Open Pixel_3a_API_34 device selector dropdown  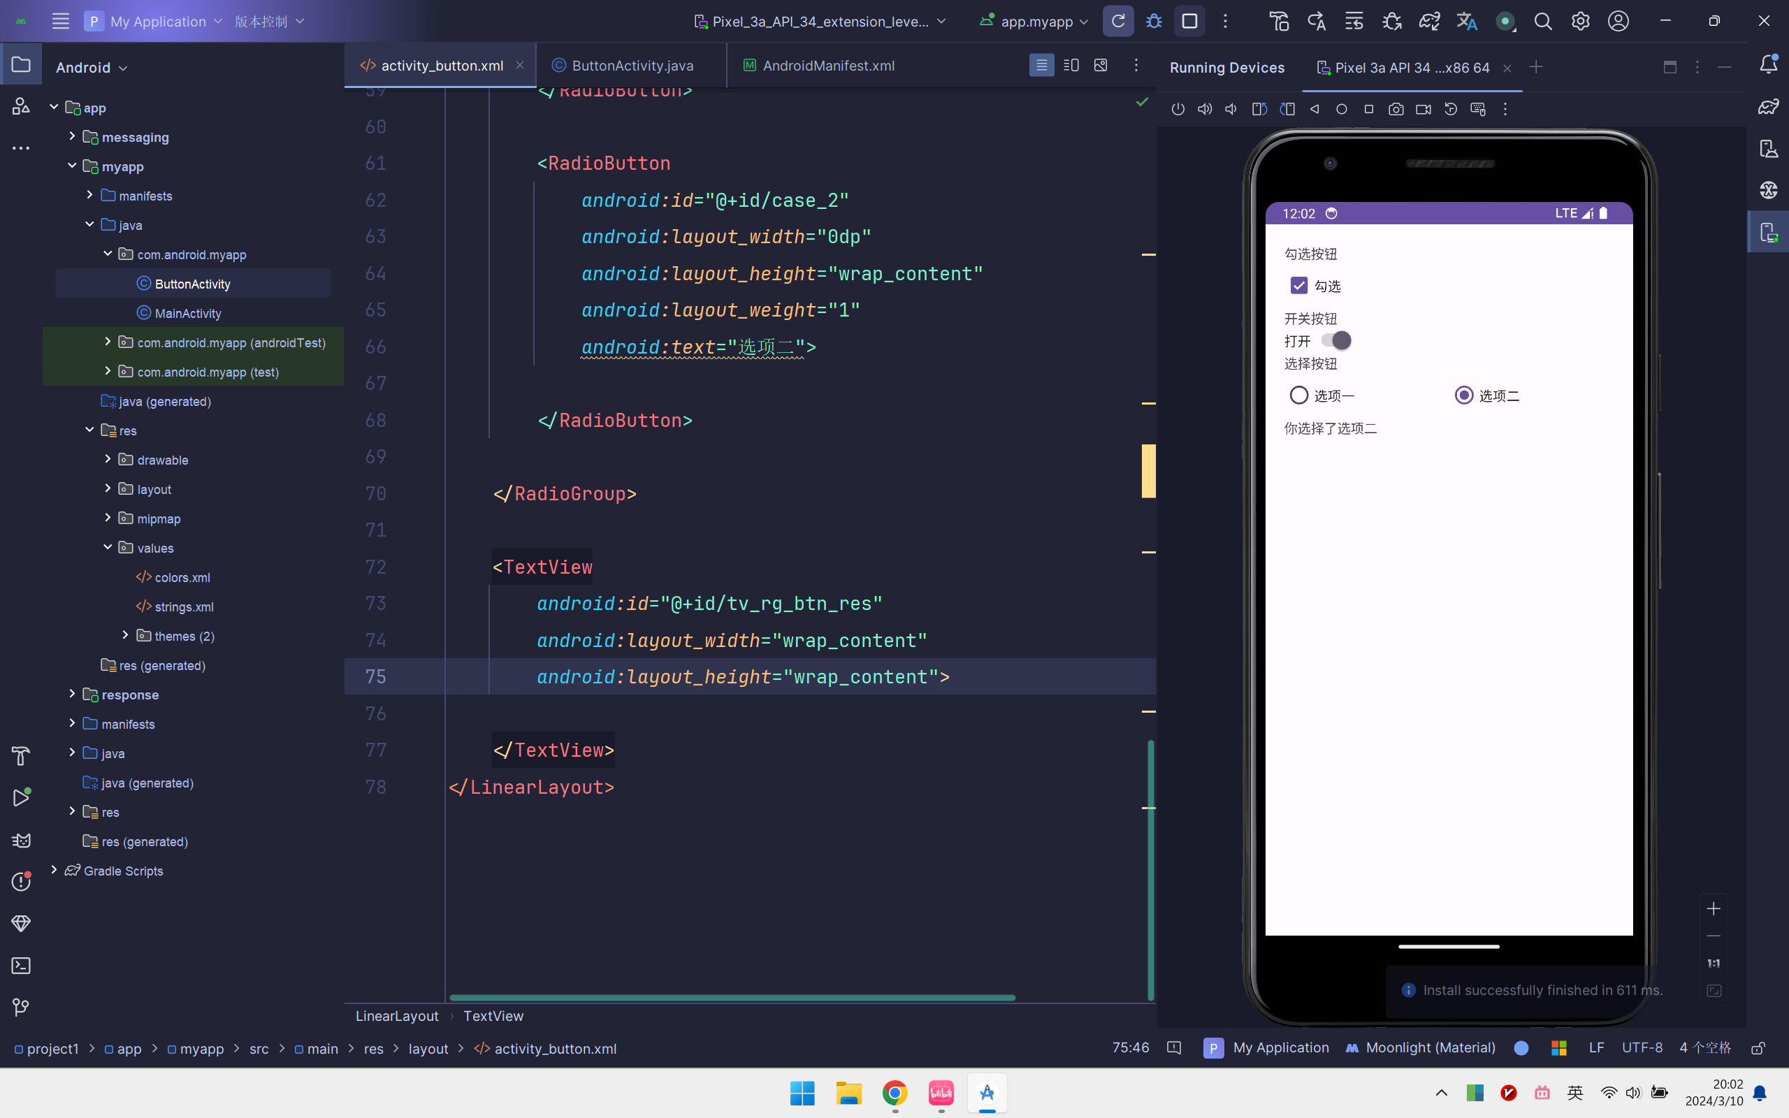(820, 22)
